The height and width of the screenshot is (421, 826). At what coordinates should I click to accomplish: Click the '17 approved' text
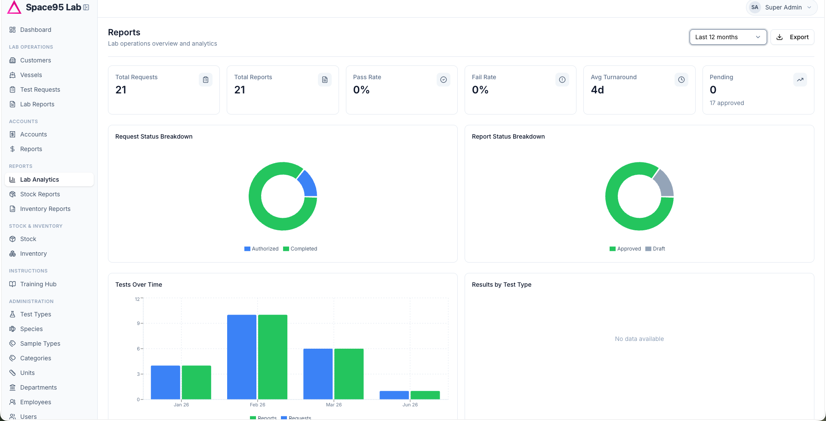pyautogui.click(x=727, y=103)
